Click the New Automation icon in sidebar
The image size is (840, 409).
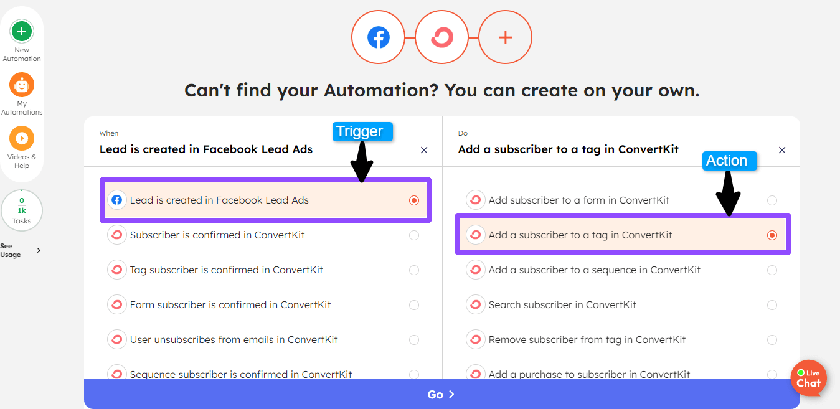(22, 31)
